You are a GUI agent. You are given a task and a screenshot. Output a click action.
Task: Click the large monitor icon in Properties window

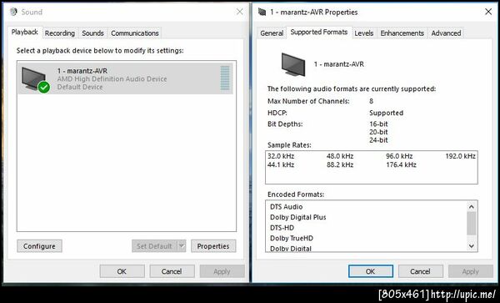293,64
